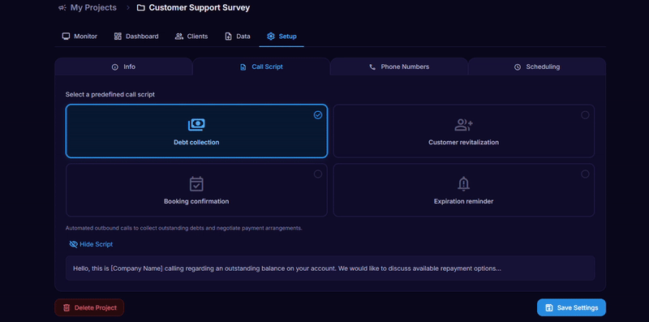
Task: Click the Scheduling clock icon
Action: click(518, 67)
